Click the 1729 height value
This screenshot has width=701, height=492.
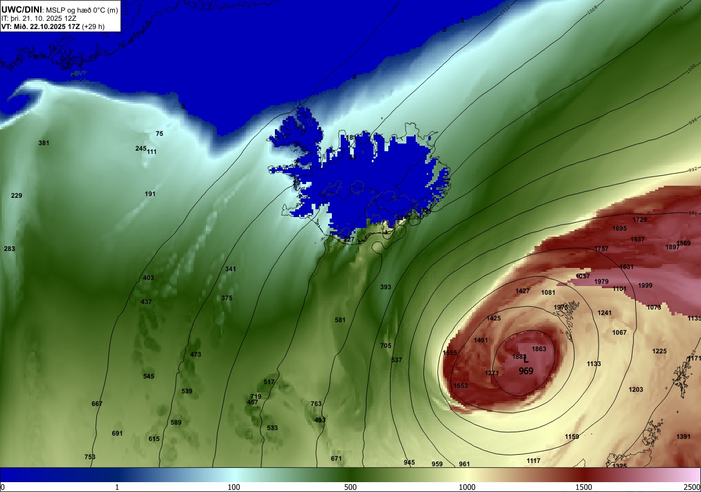[x=640, y=220]
